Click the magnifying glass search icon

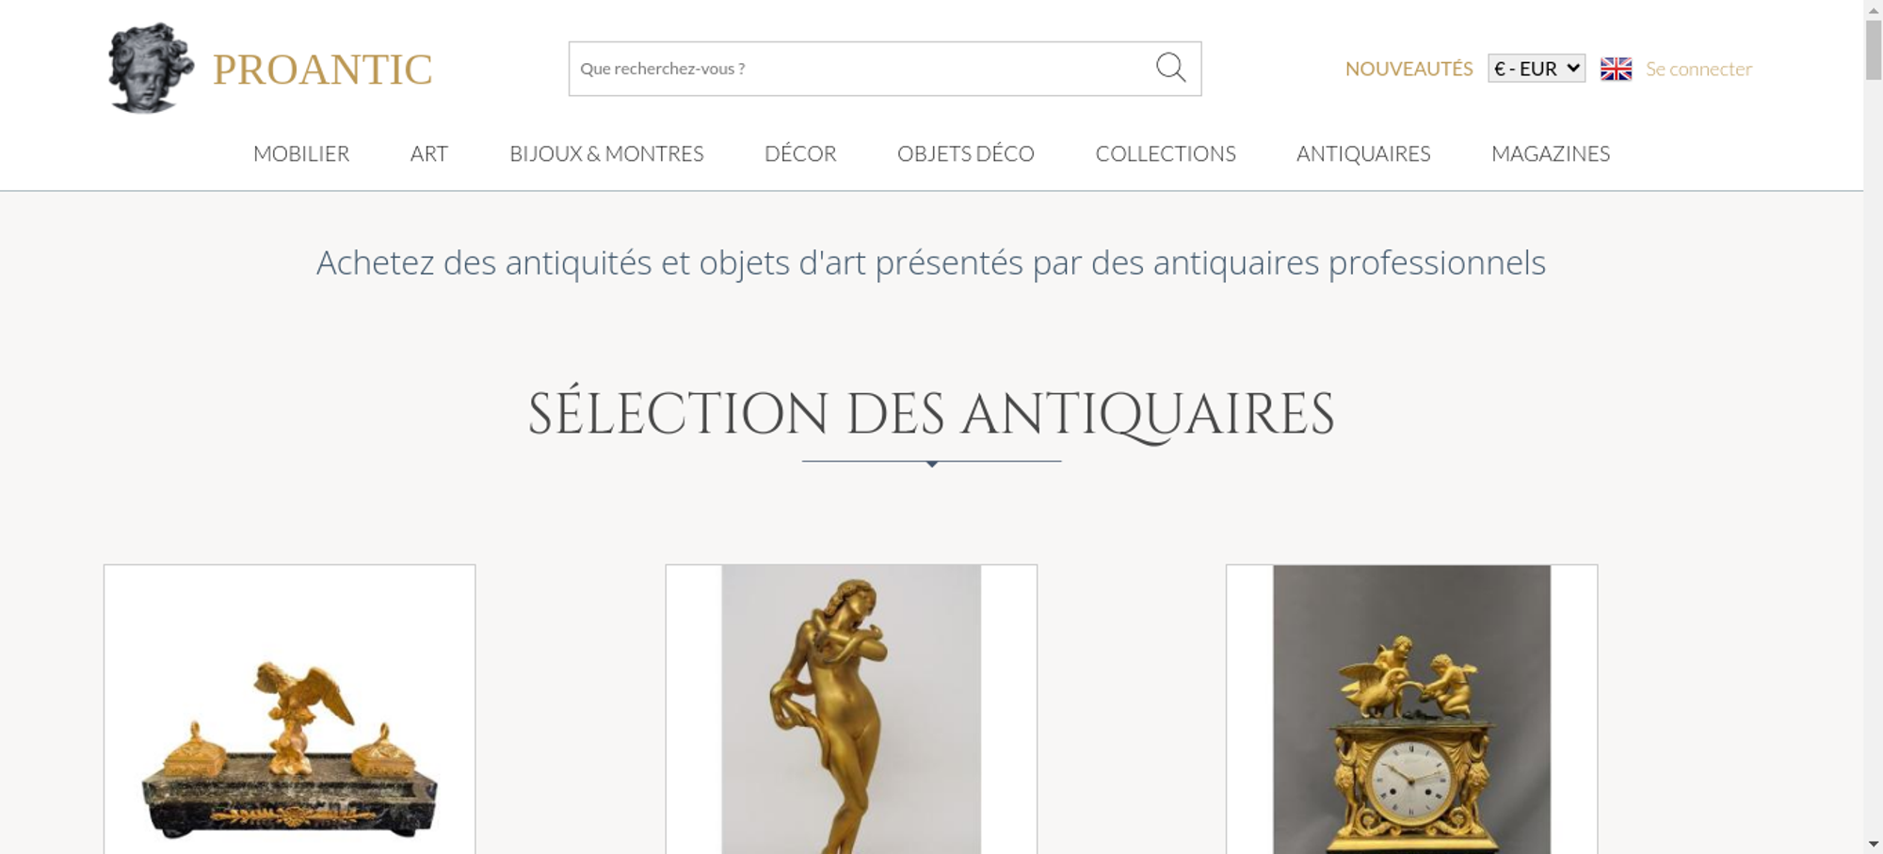point(1170,68)
